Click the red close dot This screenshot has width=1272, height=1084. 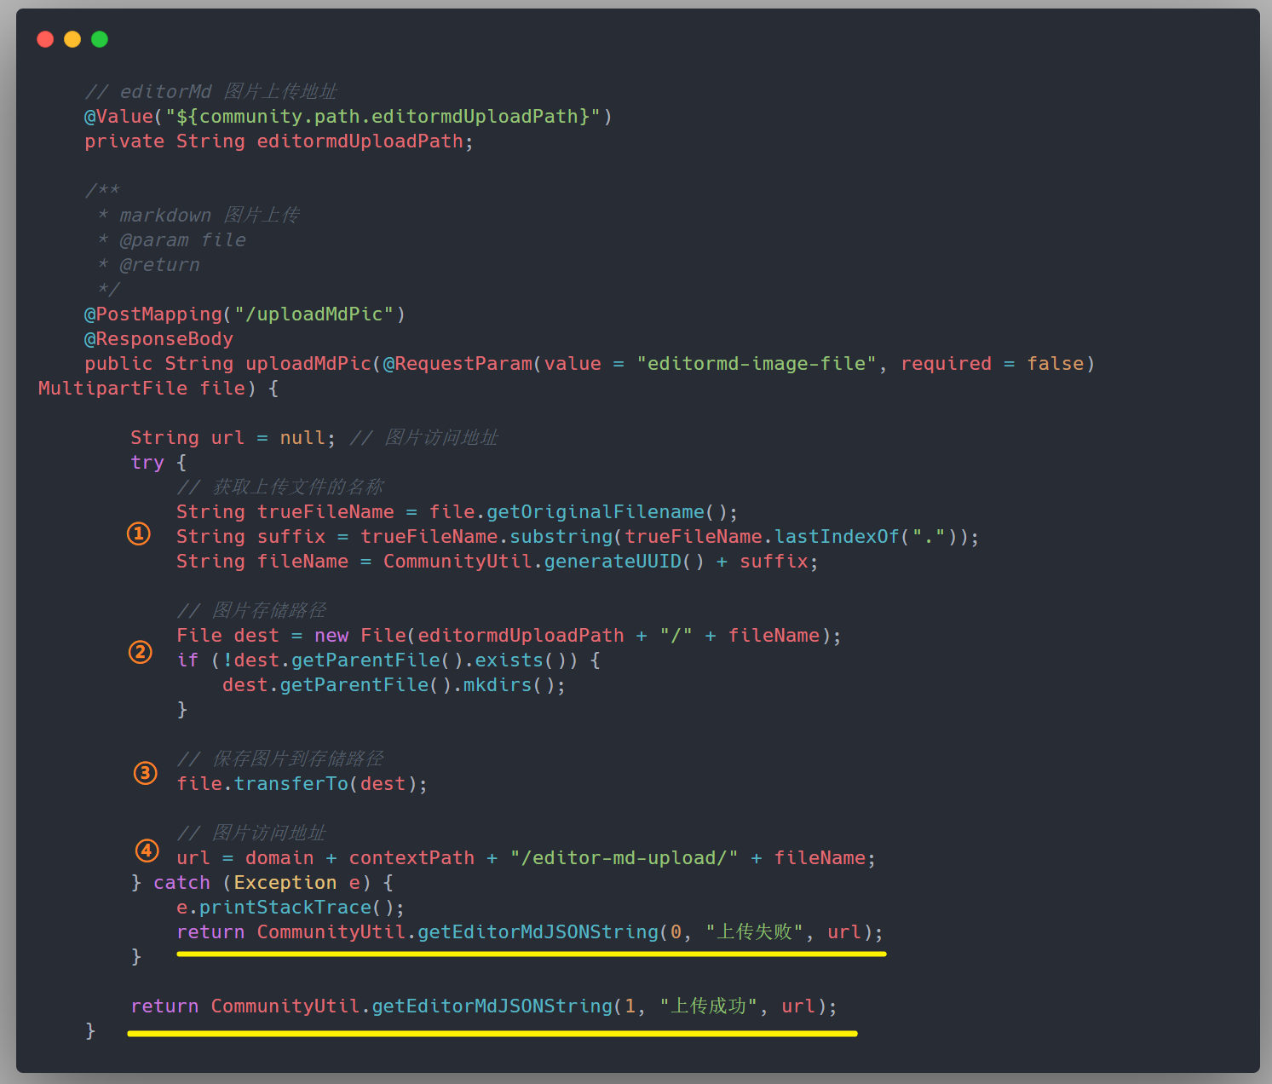coord(46,39)
